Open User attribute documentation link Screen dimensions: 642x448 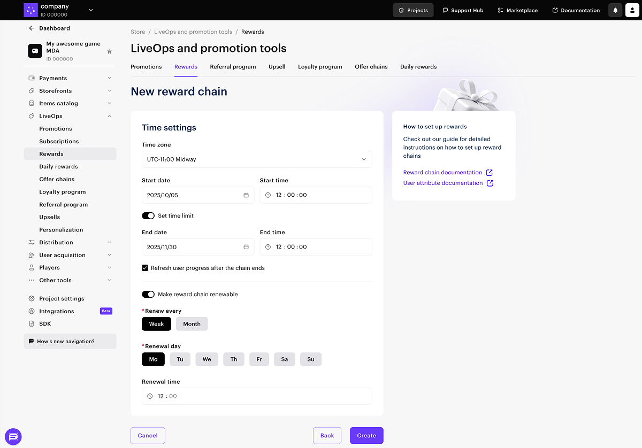[443, 183]
